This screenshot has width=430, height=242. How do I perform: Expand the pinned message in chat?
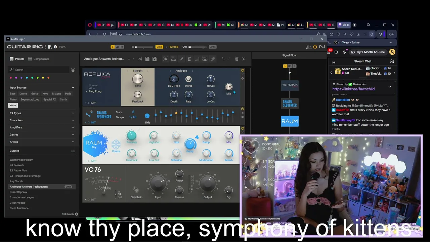point(390,87)
